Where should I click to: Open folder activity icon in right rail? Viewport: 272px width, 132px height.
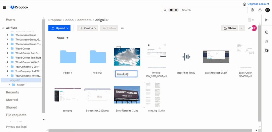(x=267, y=50)
